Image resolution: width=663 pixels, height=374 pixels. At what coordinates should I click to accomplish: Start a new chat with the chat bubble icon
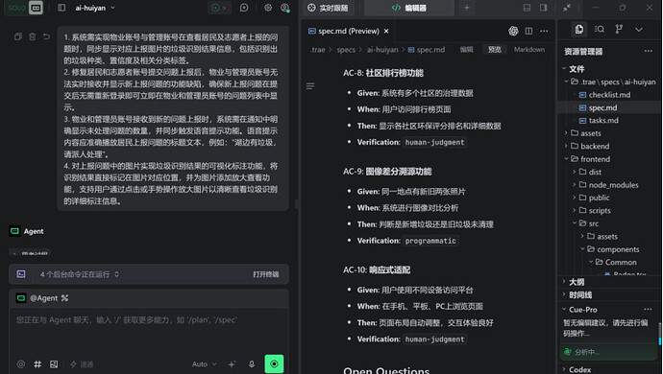point(244,8)
